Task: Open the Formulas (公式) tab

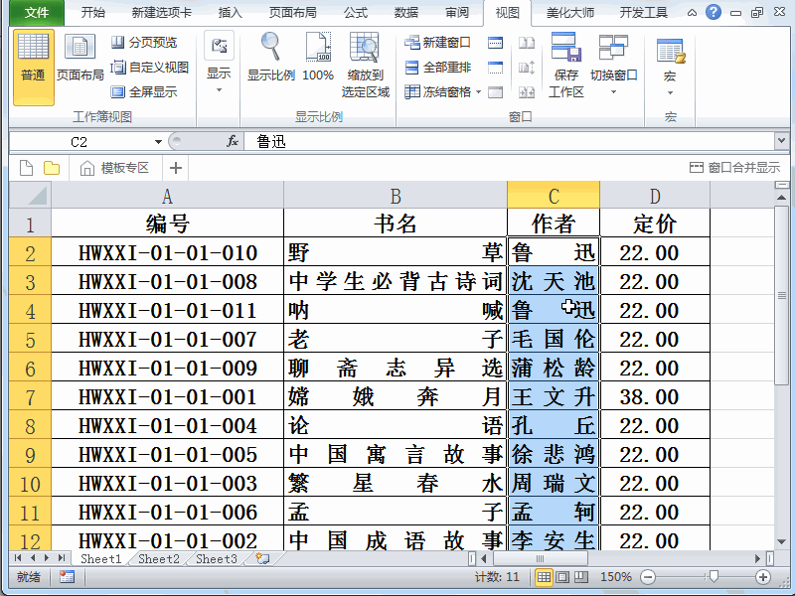Action: 356,12
